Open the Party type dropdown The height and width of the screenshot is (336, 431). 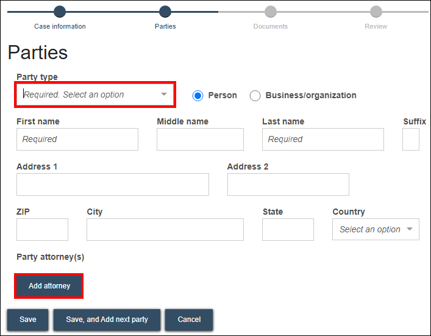pyautogui.click(x=95, y=95)
